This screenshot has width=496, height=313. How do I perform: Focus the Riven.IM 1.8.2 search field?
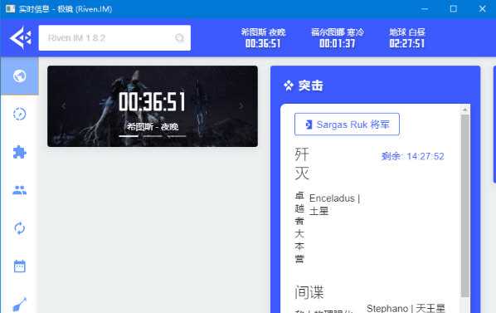tap(114, 38)
